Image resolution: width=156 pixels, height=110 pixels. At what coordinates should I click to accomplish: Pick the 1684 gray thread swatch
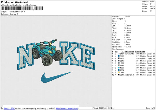tap(119, 65)
